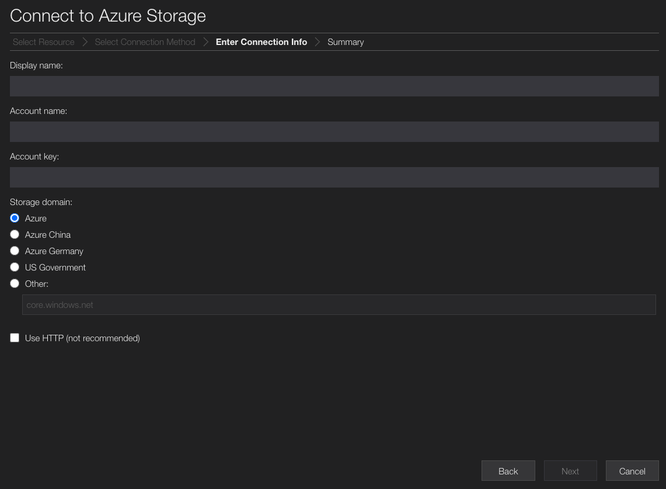
Task: Choose Azure China storage domain
Action: coord(15,234)
